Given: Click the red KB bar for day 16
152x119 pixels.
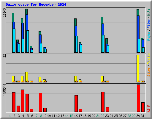Looking at the screenshot, I should pyautogui.click(x=76, y=104).
